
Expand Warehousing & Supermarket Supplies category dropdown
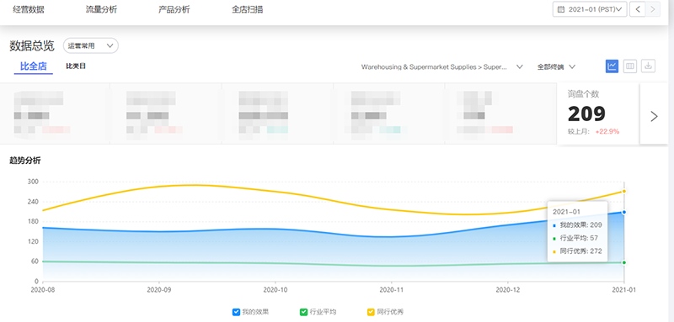point(441,67)
